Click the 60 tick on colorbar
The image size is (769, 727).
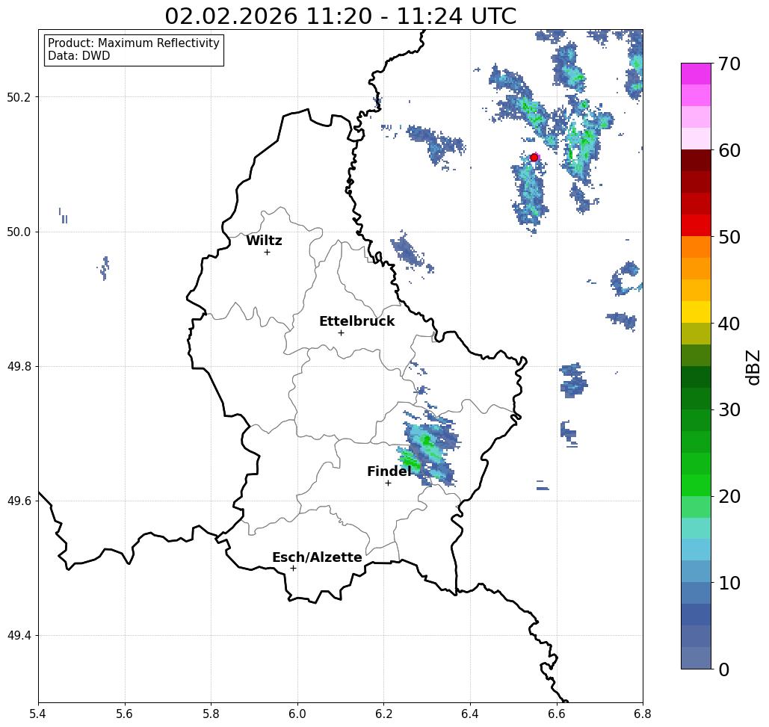coord(729,150)
